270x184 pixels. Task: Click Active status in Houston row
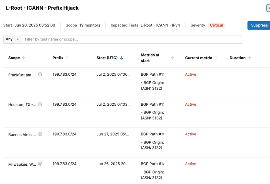190,104
